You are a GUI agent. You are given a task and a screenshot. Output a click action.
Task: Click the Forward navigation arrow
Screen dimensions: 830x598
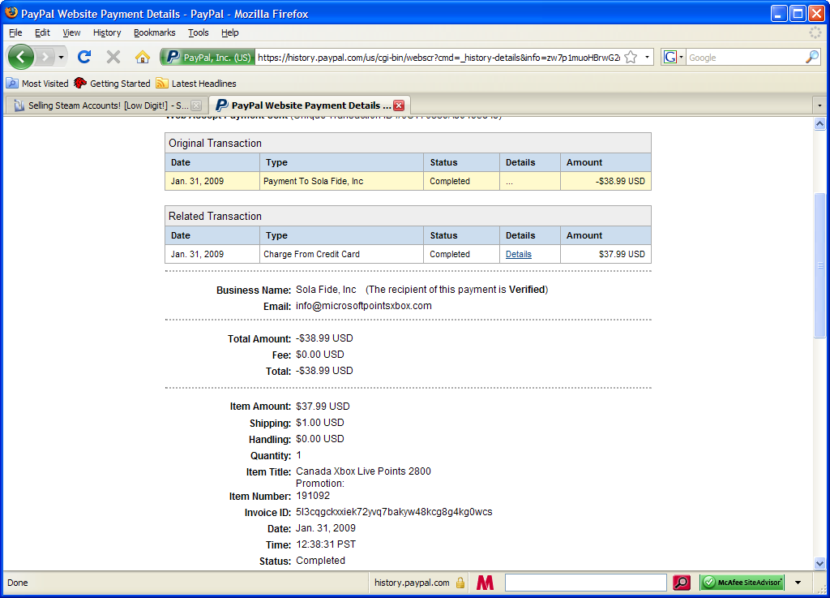pyautogui.click(x=45, y=58)
